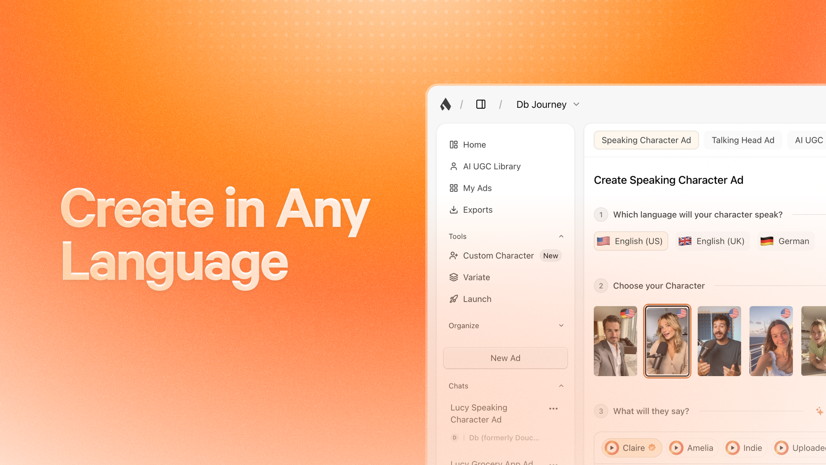Play the Claire voice preview
Viewport: 826px width, 465px height.
tap(612, 448)
